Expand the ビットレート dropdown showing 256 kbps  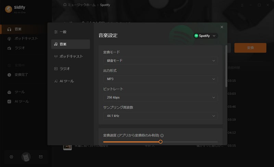pos(160,97)
